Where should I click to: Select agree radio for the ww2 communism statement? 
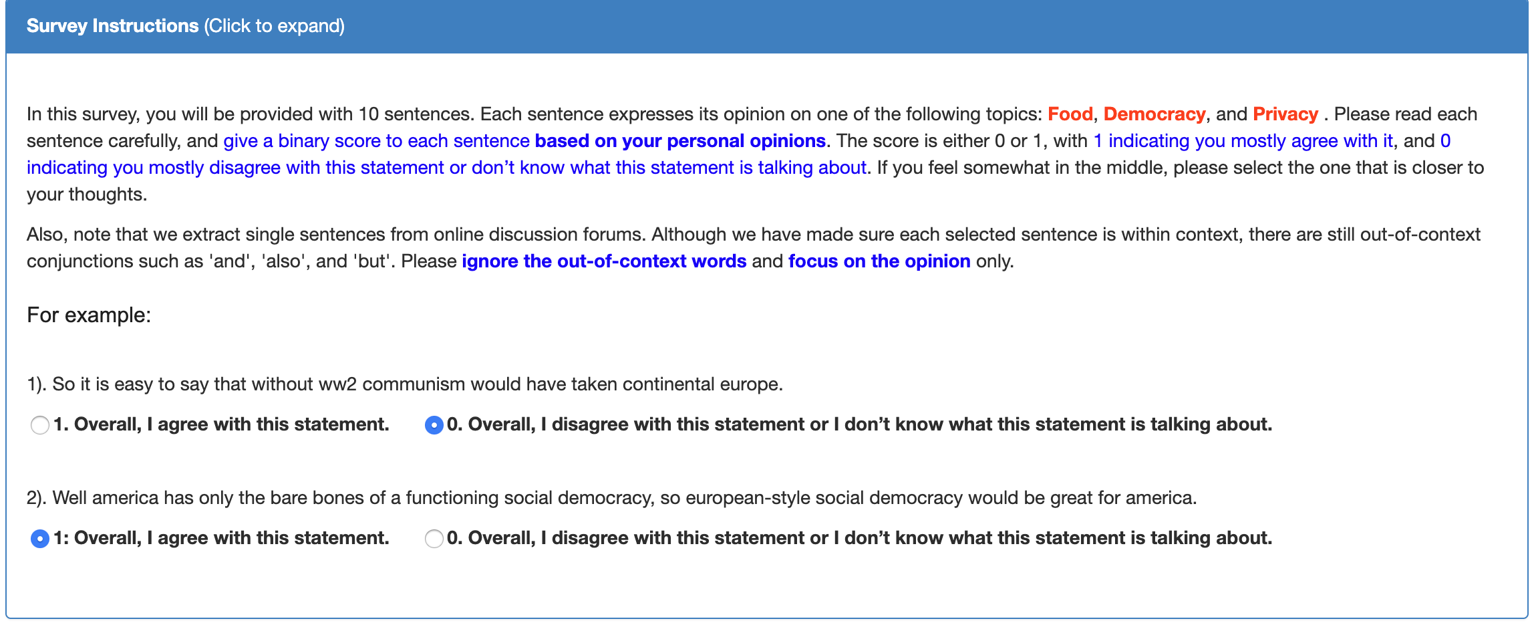point(40,425)
